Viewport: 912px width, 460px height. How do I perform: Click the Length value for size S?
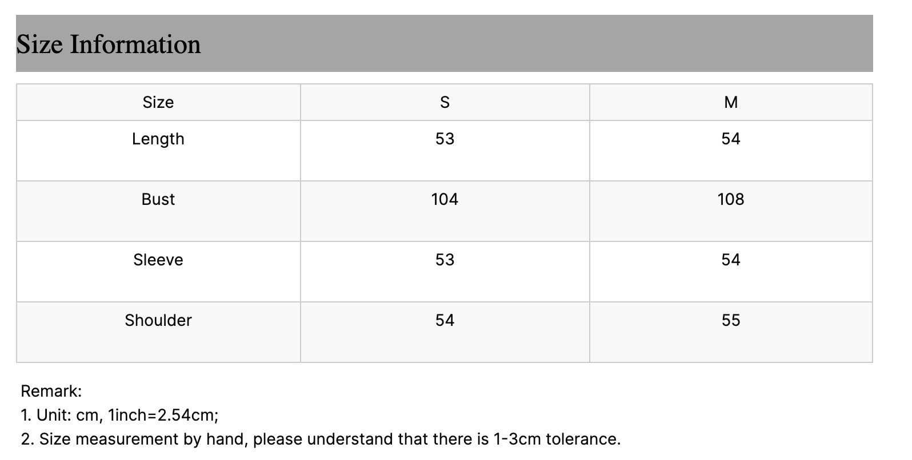click(x=445, y=139)
